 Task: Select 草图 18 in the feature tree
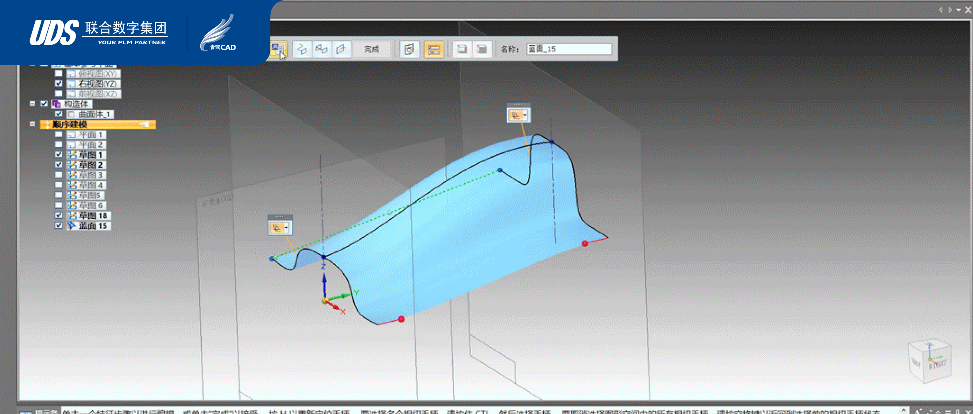93,216
